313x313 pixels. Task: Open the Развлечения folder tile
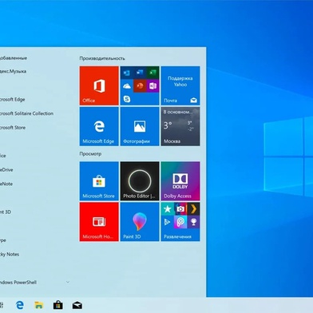[x=180, y=222]
